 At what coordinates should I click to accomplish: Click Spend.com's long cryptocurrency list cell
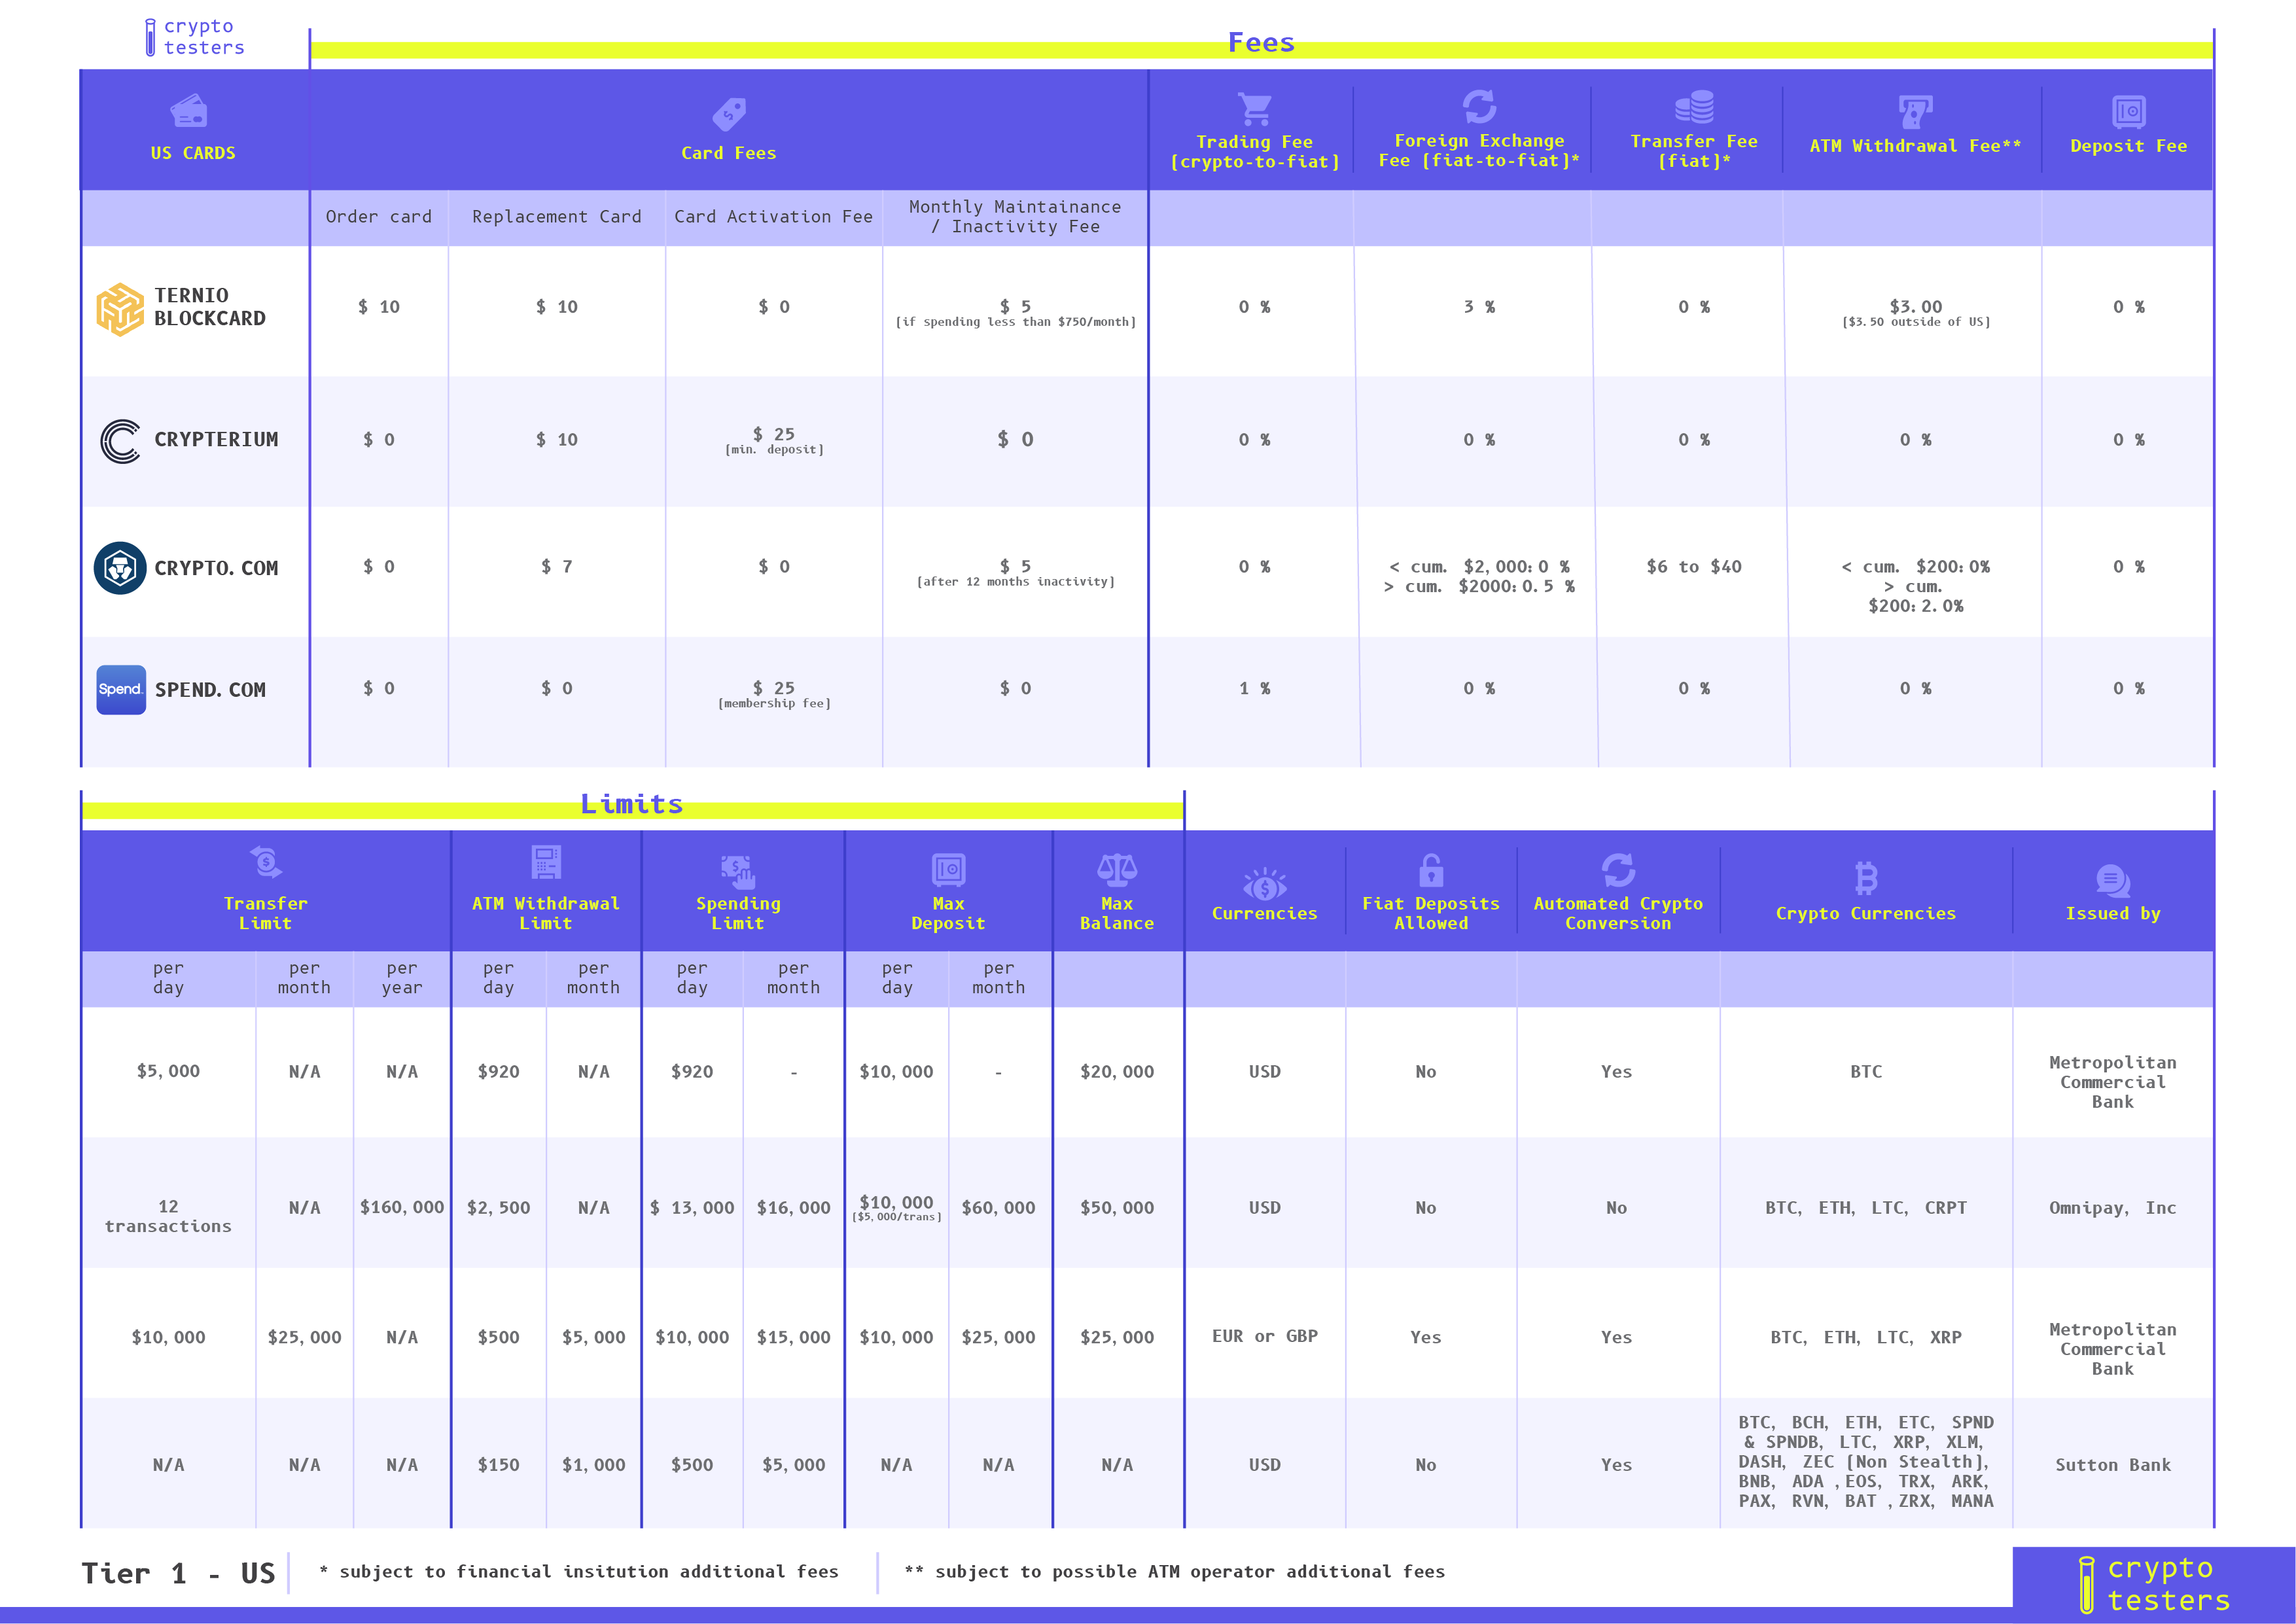(x=1866, y=1461)
